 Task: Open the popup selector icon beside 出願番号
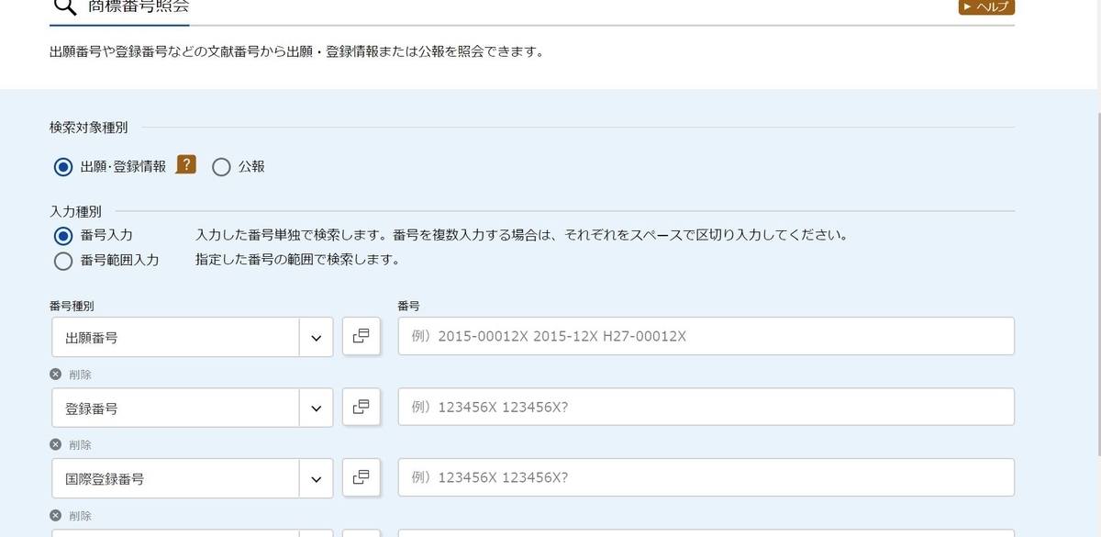click(x=361, y=336)
